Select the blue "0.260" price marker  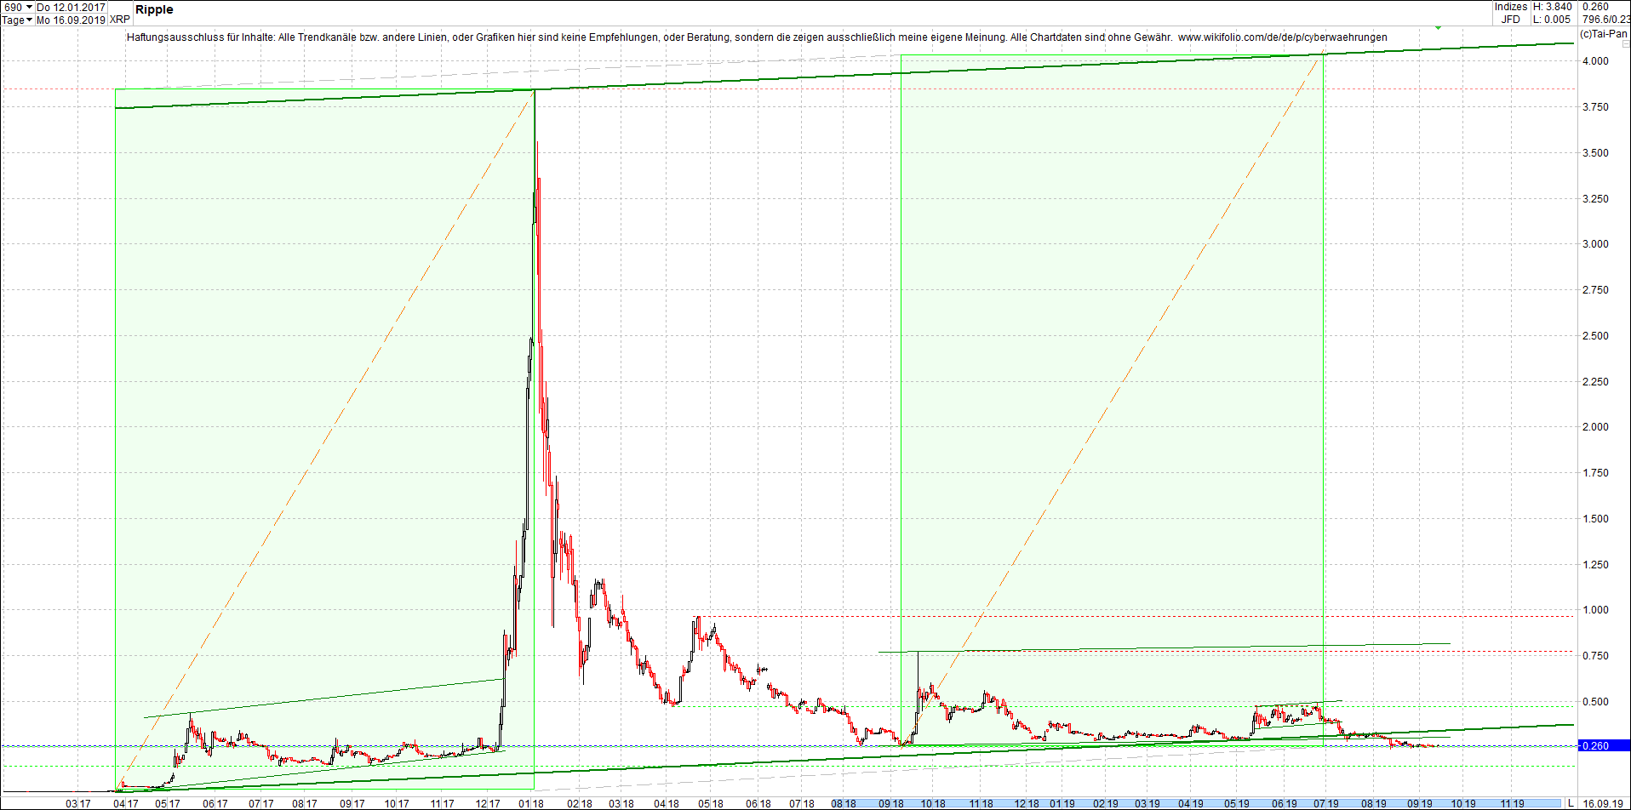[x=1598, y=745]
